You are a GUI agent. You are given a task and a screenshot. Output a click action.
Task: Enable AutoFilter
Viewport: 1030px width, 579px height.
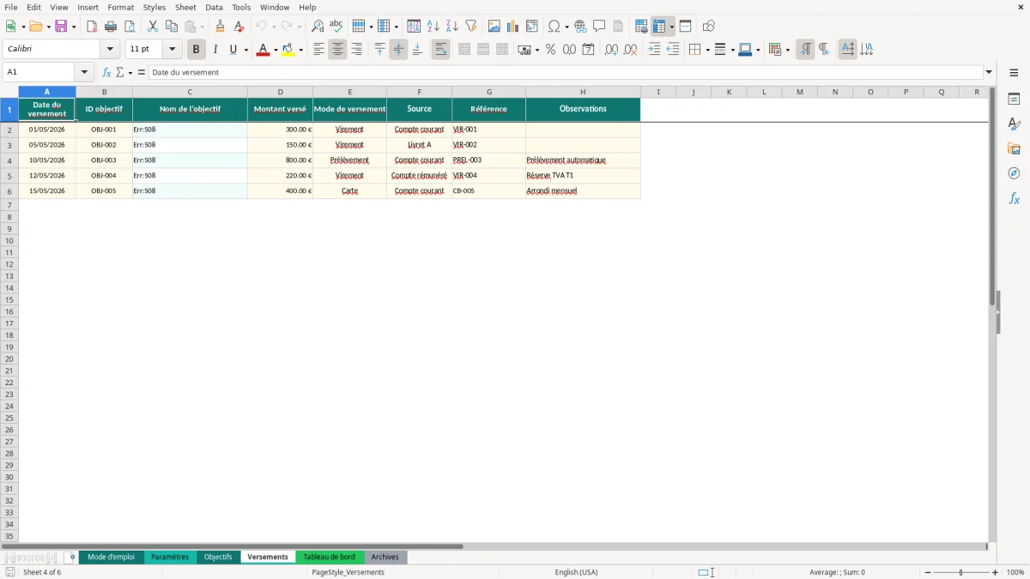click(x=471, y=27)
